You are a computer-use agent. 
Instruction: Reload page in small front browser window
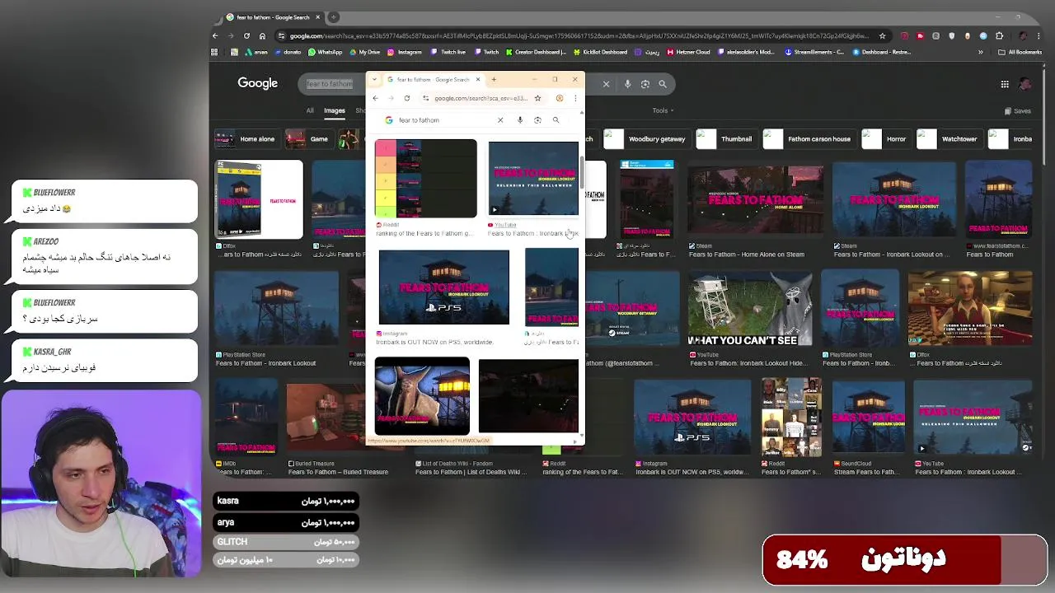(x=406, y=98)
